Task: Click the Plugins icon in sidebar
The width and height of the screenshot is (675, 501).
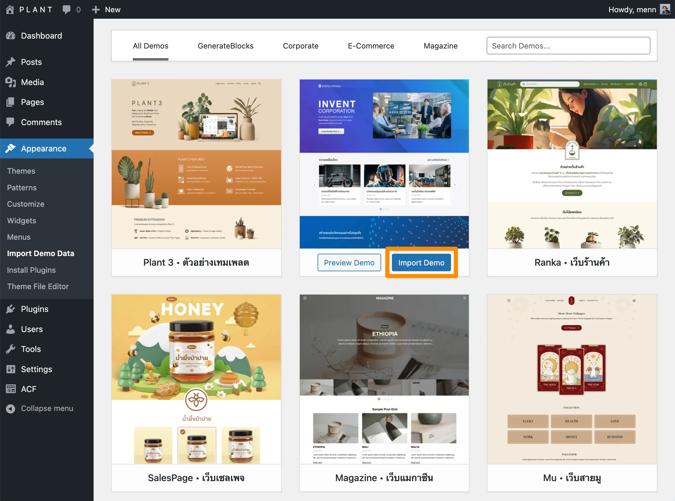Action: (x=11, y=309)
